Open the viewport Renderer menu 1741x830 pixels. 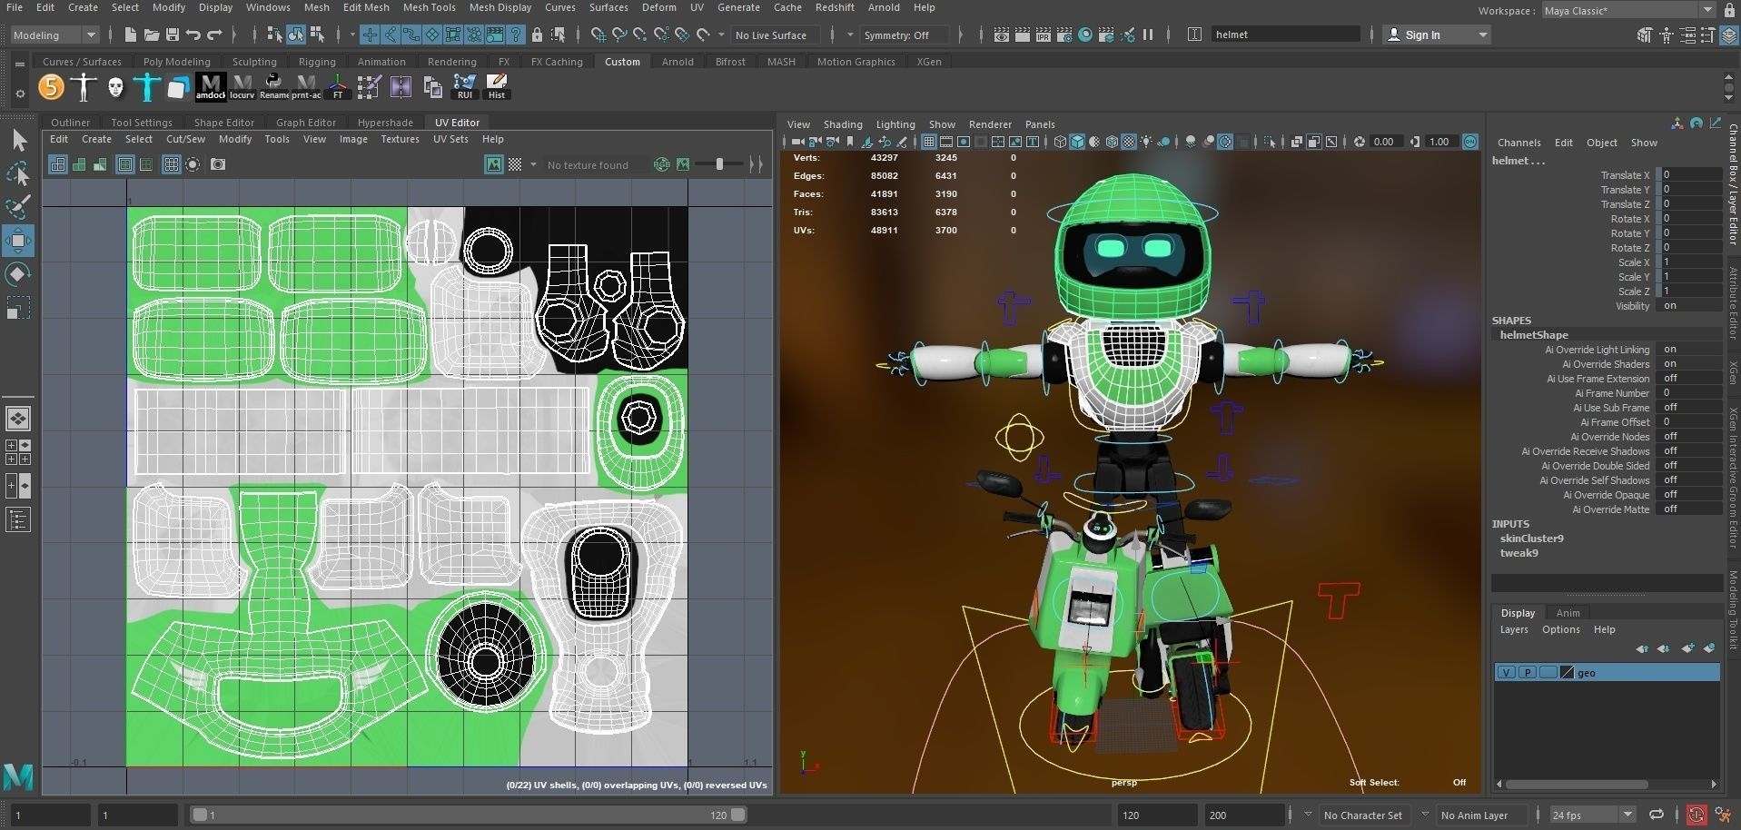click(x=990, y=124)
